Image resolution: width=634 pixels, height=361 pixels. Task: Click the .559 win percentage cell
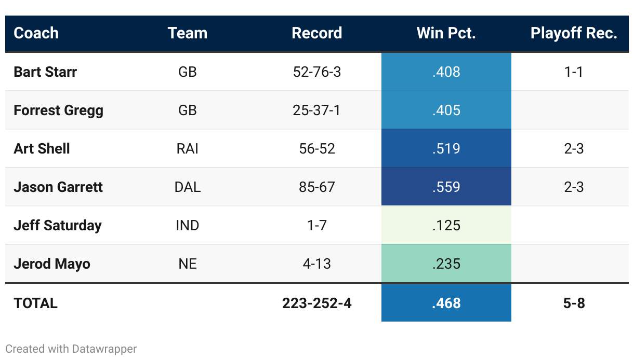(446, 187)
